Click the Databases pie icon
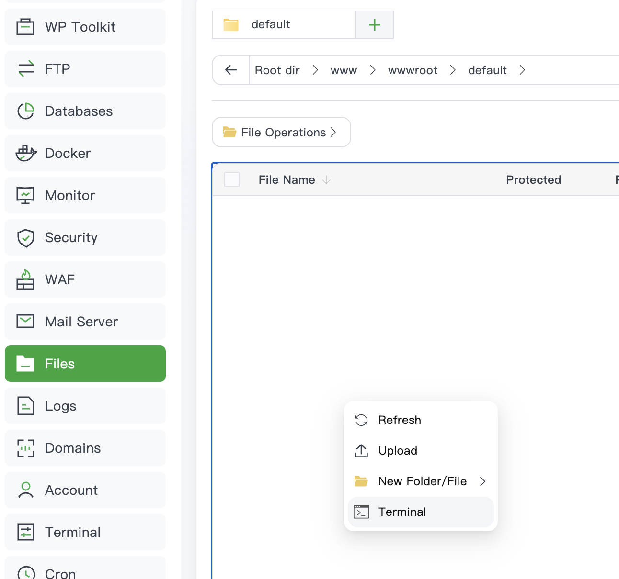 point(26,111)
